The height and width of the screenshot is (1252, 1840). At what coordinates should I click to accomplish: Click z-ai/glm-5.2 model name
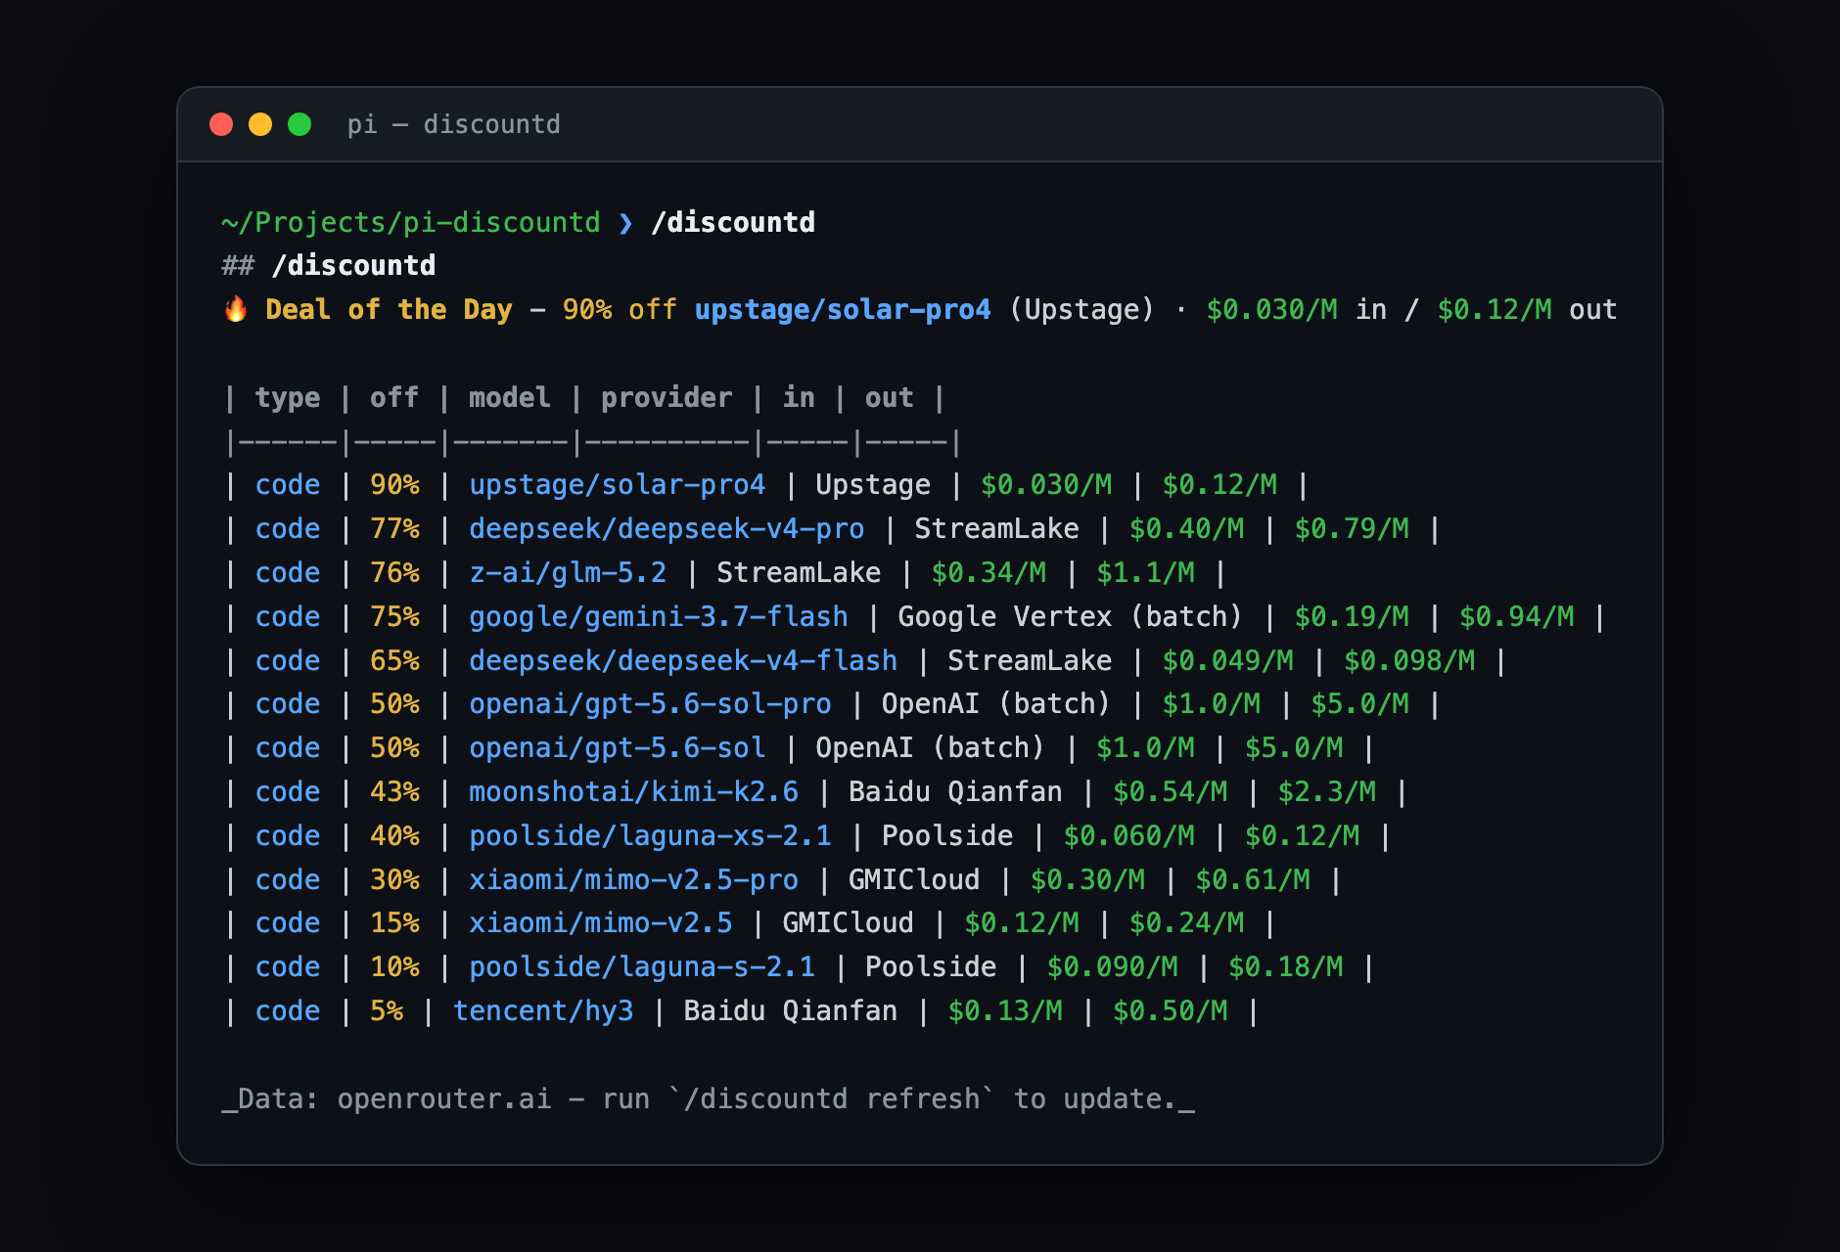coord(568,573)
